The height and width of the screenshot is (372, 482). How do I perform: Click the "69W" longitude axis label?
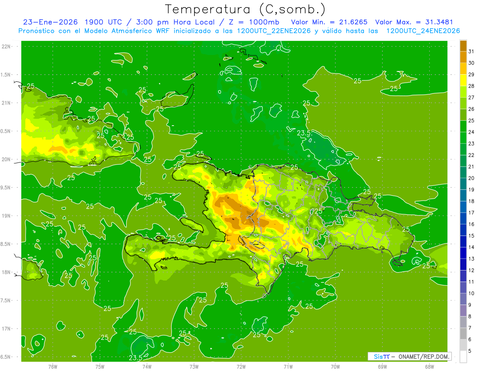382,367
